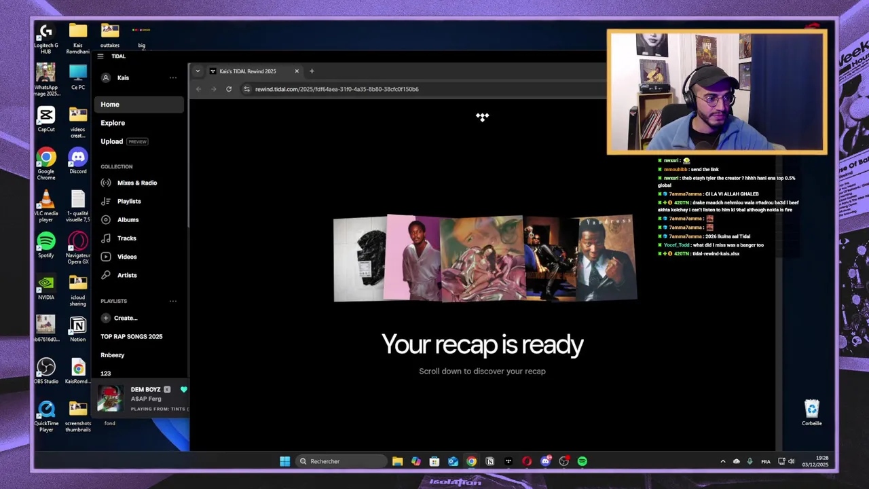Go forward in the browser

tap(213, 89)
